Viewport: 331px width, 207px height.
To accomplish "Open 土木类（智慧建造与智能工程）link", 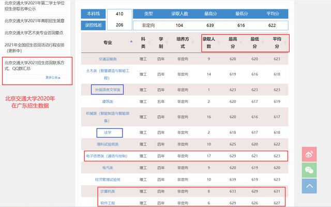I will tap(108, 74).
